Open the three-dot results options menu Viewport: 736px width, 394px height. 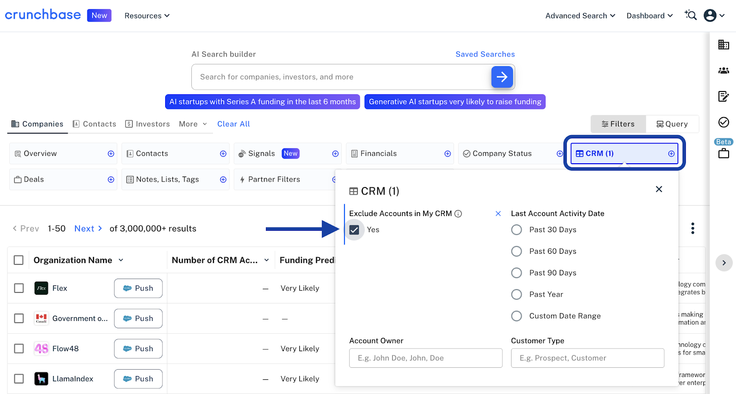tap(693, 228)
